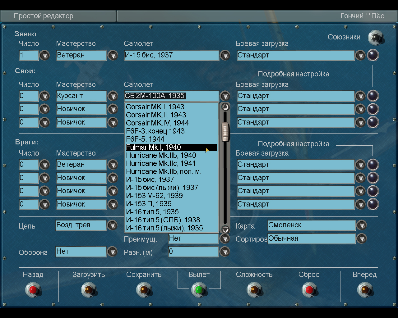The height and width of the screenshot is (318, 398).
Task: Select Hurricane Mk.IIc, 1941 from list
Action: (x=161, y=163)
